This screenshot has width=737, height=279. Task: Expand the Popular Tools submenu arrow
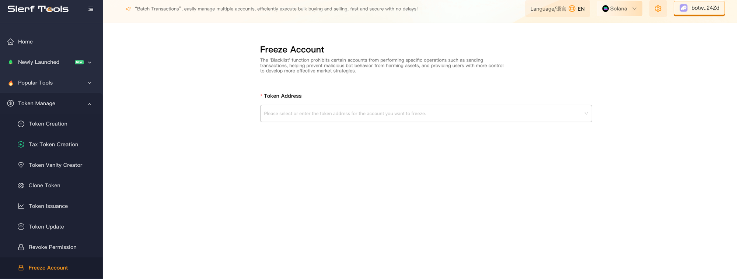90,83
